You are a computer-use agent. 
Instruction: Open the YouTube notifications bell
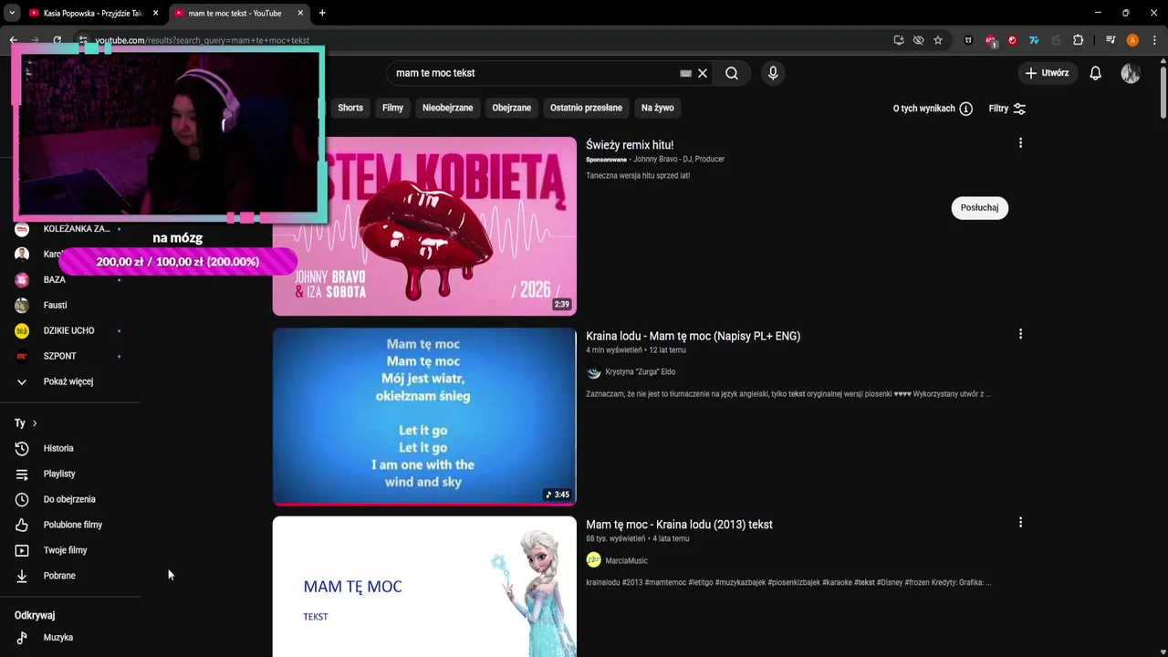click(1095, 73)
